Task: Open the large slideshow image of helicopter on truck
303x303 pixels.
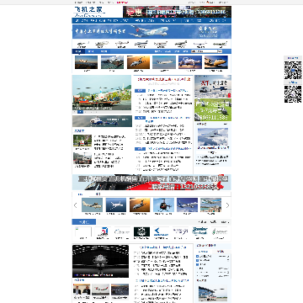Action: click(x=102, y=93)
